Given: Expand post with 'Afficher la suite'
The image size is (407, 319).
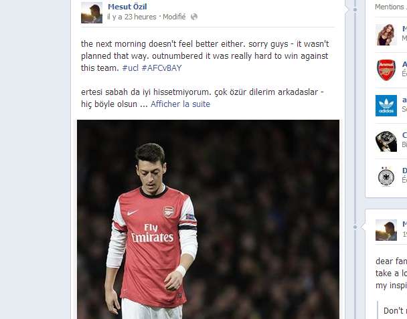Looking at the screenshot, I should (180, 104).
